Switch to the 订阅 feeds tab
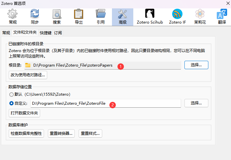 coord(58,33)
